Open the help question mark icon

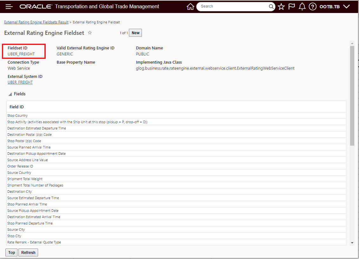(313, 7)
